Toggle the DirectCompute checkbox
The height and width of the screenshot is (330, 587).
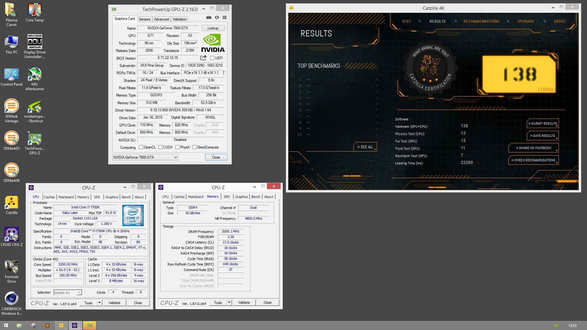pyautogui.click(x=194, y=147)
